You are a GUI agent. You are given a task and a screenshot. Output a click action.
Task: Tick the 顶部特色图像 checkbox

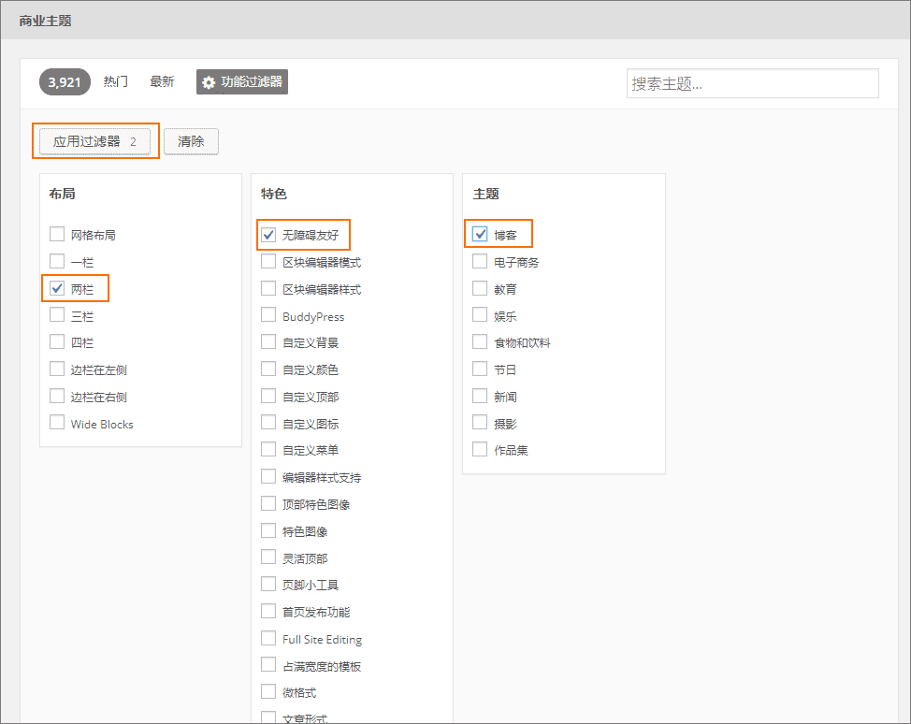[268, 504]
